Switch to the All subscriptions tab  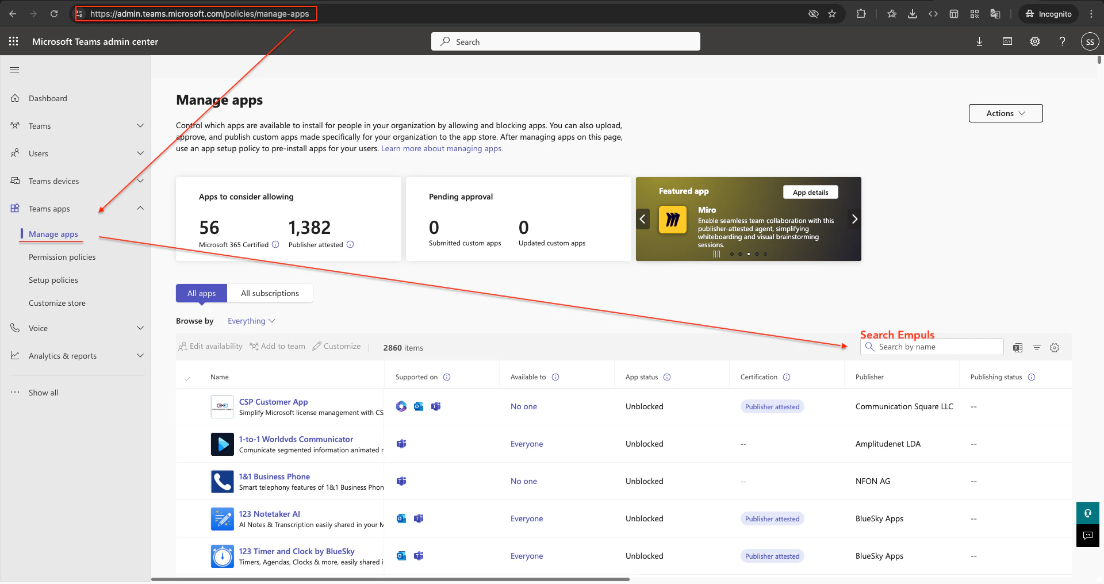270,293
